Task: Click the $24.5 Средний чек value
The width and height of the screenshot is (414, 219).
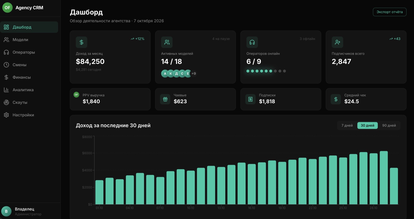Action: click(x=352, y=101)
